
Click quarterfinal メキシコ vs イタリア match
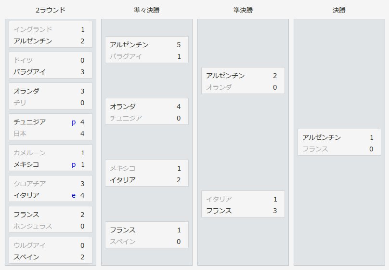(147, 173)
